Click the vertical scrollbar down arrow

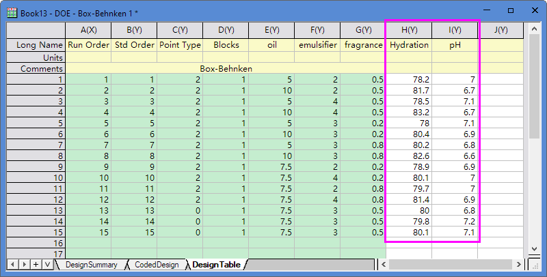point(534,248)
